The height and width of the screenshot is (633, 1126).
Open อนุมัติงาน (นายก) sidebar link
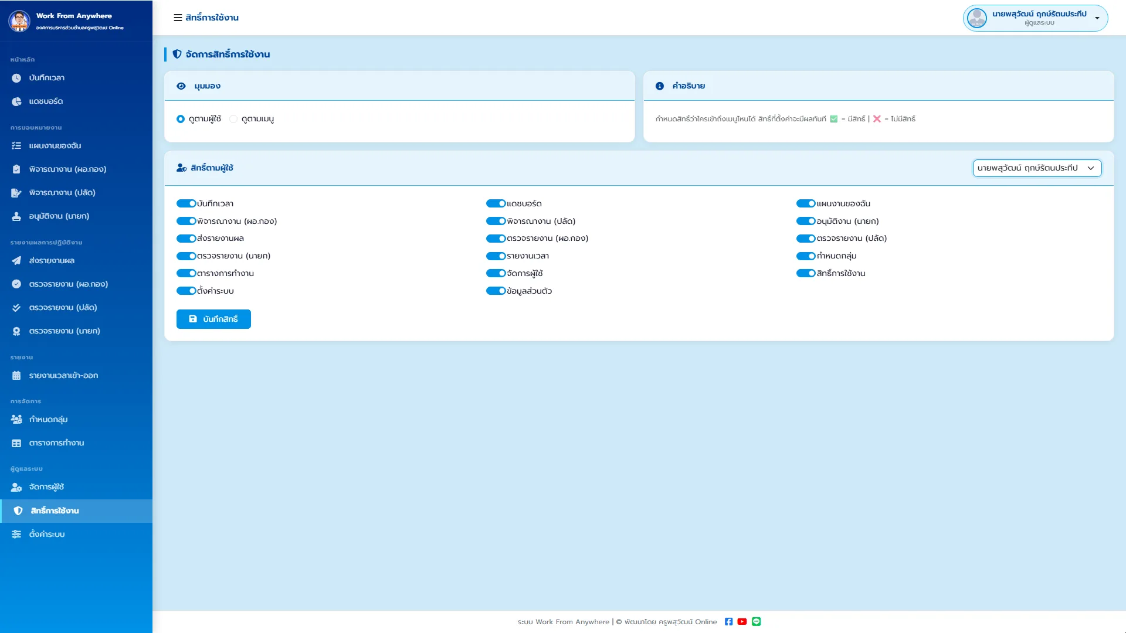76,216
